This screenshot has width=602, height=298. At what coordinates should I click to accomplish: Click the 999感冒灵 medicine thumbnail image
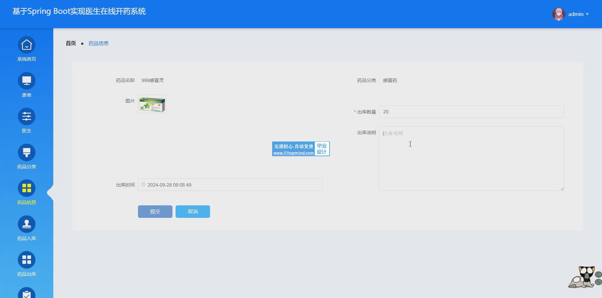pyautogui.click(x=152, y=104)
